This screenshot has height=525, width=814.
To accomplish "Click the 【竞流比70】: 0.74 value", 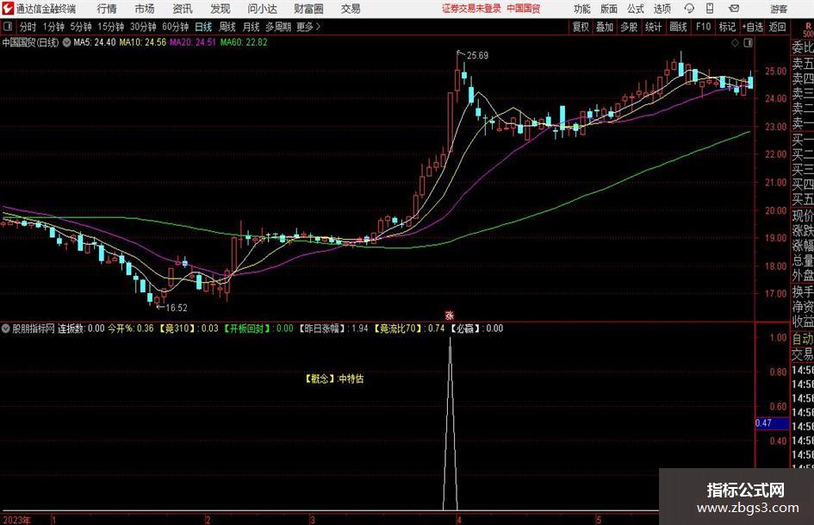I will pyautogui.click(x=409, y=328).
